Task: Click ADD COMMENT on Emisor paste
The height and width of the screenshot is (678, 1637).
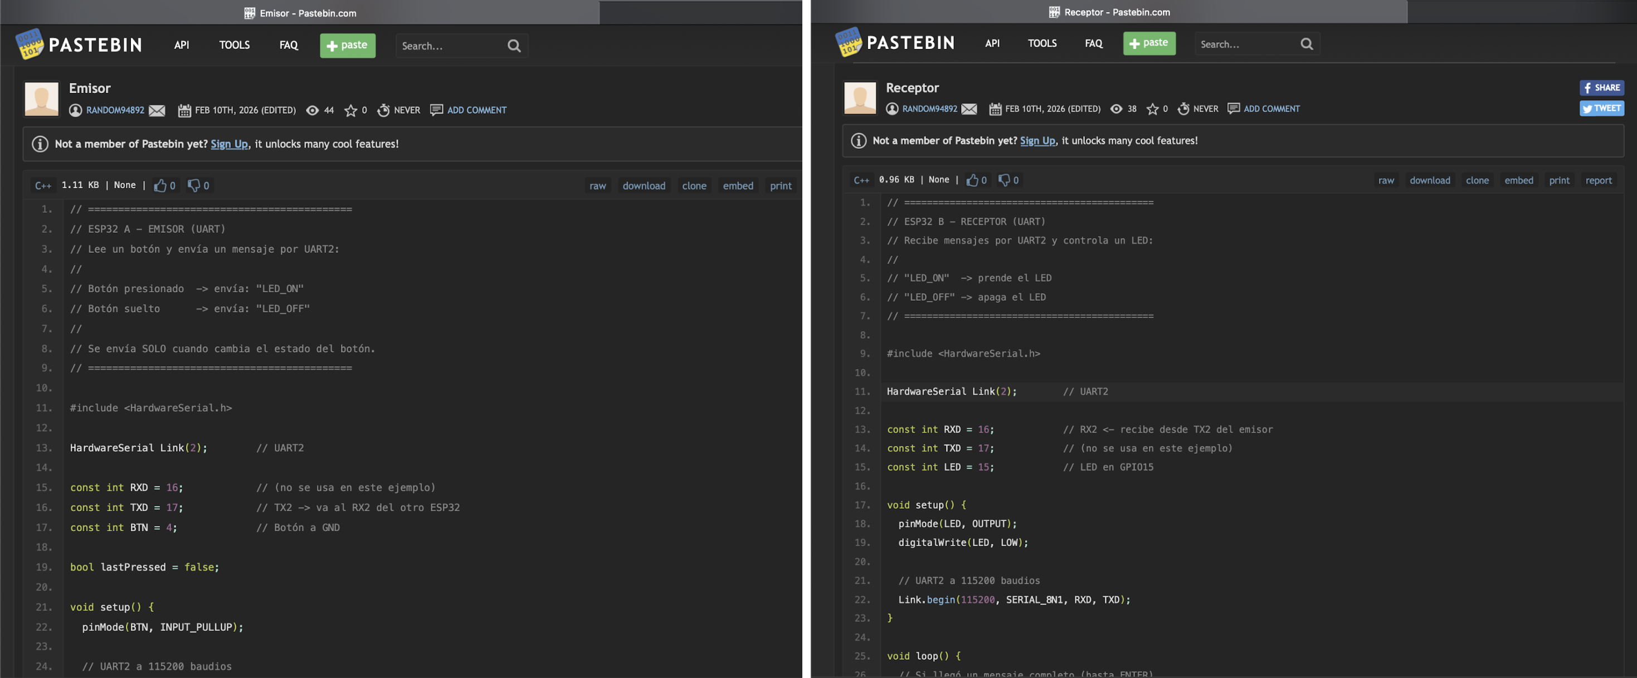Action: [x=476, y=110]
